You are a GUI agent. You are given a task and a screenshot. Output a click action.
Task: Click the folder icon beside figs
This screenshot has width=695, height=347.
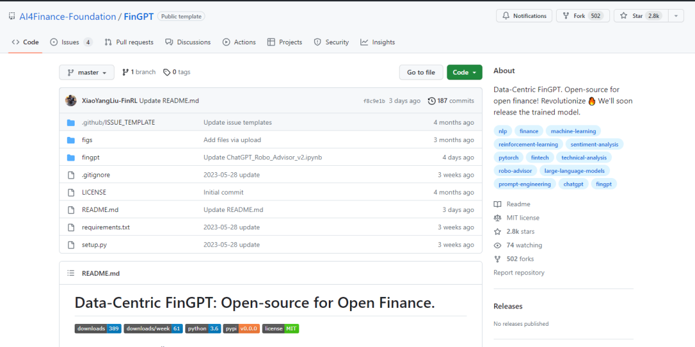(x=71, y=140)
